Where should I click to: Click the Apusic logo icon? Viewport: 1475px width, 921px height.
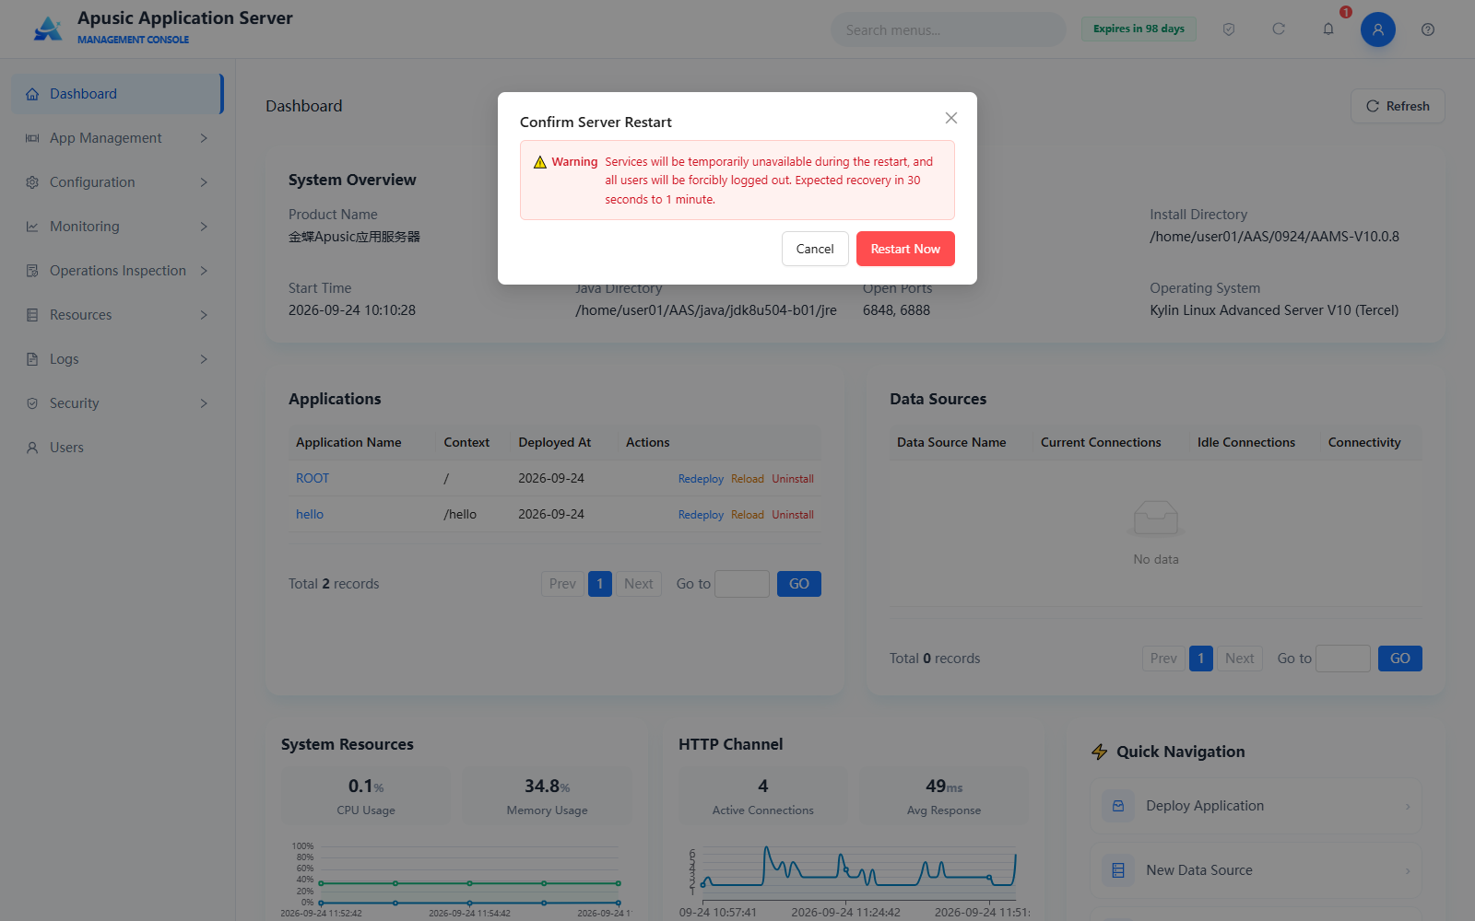coord(48,29)
